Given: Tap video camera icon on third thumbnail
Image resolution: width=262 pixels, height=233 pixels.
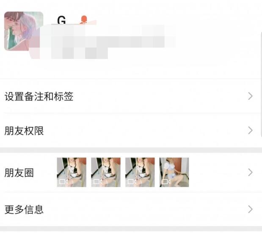Looking at the screenshot, I should (132, 182).
